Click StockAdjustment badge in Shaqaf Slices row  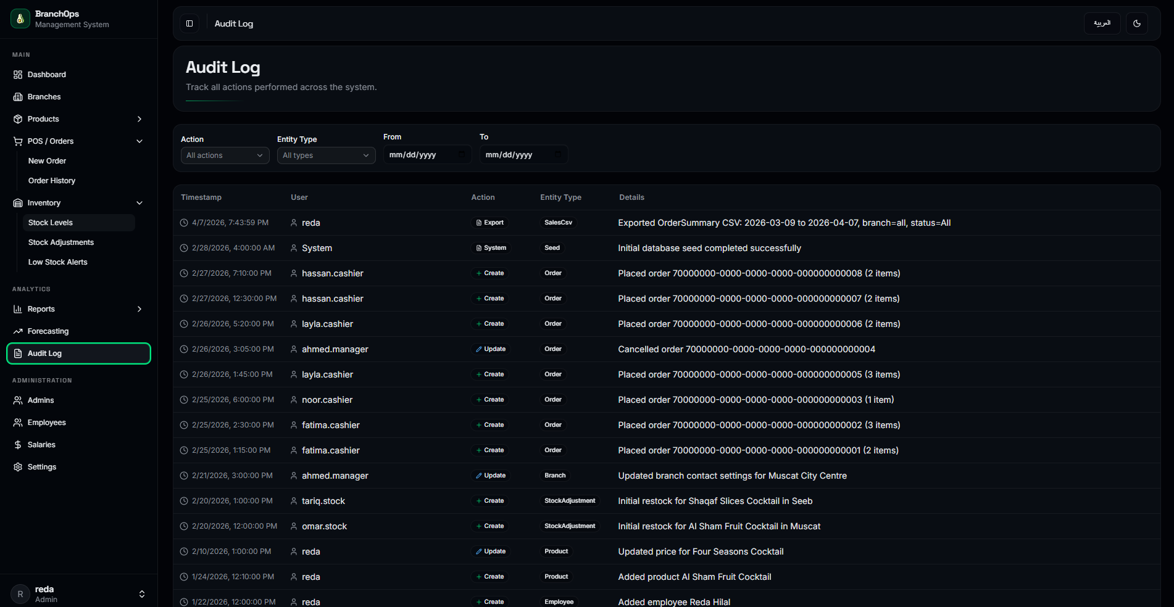(570, 501)
